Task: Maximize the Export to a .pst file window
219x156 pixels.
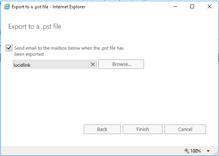Action: pyautogui.click(x=192, y=6)
